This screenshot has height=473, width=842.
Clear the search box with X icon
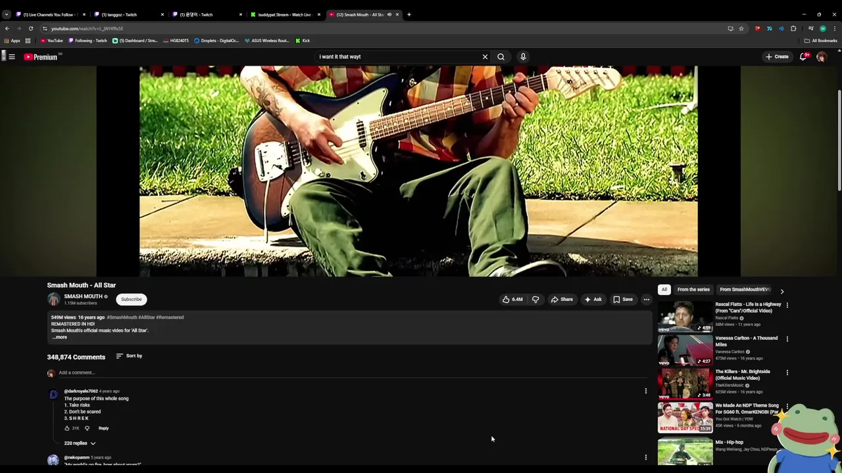[485, 56]
